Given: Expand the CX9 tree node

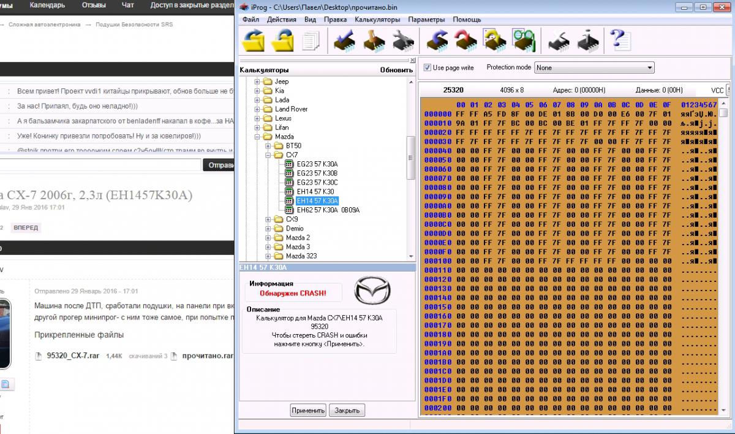Looking at the screenshot, I should click(268, 219).
